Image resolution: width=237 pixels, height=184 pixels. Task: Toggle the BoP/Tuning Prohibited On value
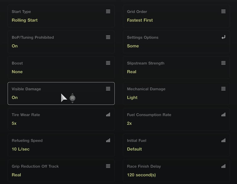tap(15, 46)
